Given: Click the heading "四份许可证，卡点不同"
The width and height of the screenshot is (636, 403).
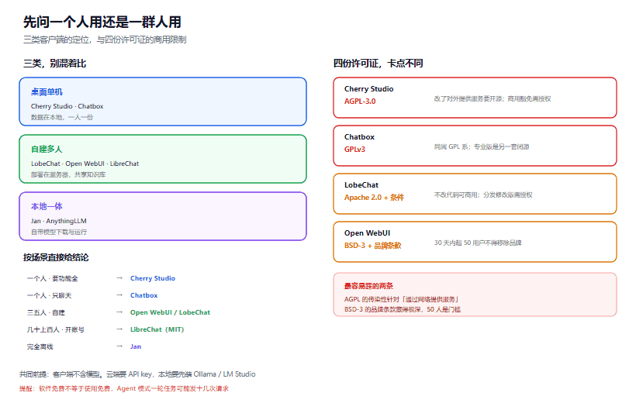Looking at the screenshot, I should tap(378, 64).
